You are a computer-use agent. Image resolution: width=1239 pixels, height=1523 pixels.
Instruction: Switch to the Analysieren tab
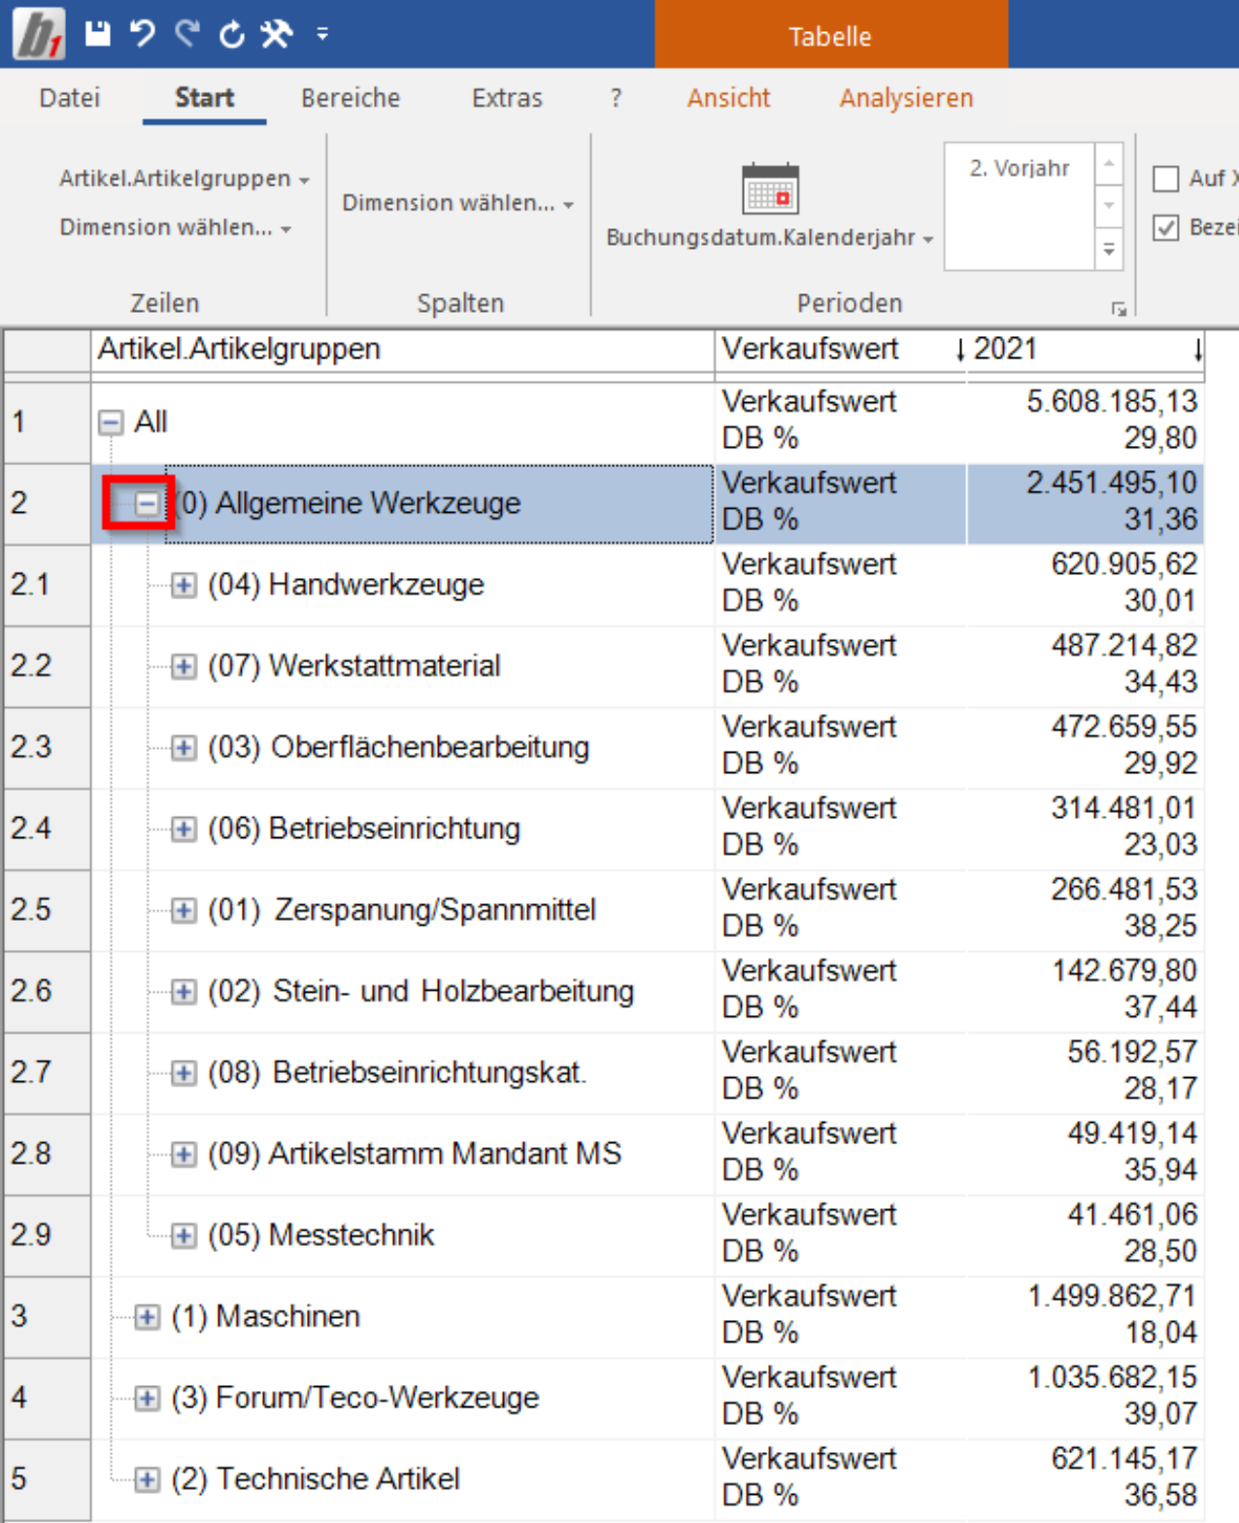(x=906, y=98)
